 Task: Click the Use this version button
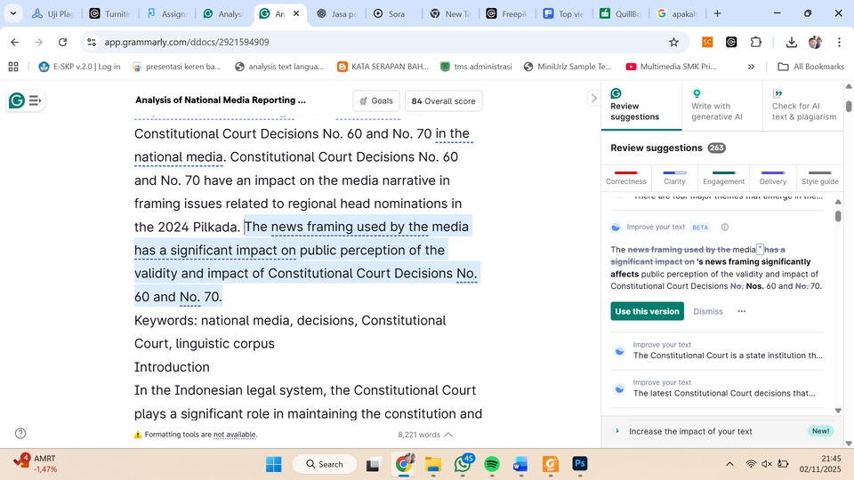(647, 311)
